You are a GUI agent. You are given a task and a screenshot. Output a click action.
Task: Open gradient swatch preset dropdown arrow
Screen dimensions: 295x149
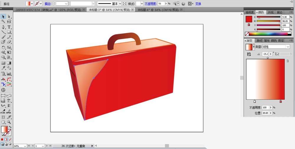[254, 47]
